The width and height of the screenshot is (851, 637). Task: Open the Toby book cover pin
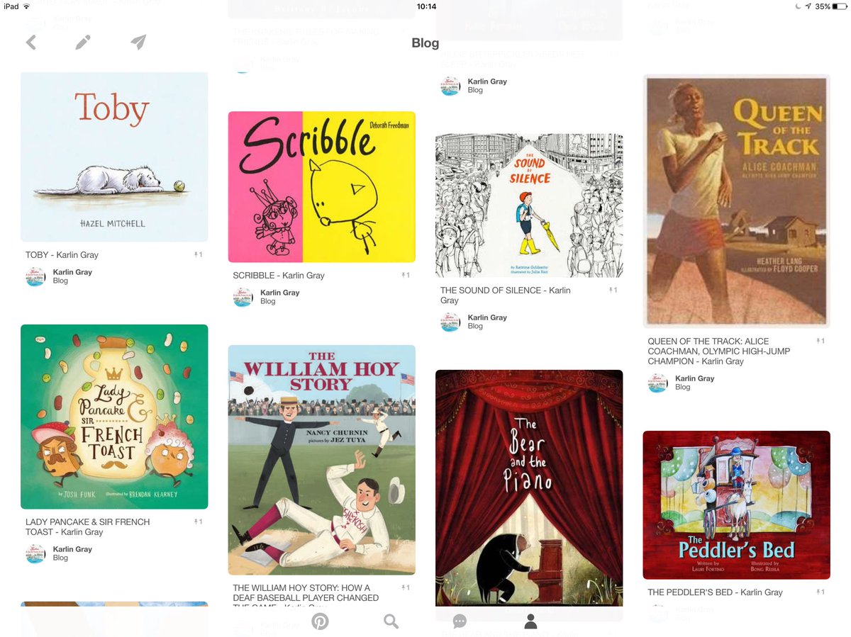114,157
